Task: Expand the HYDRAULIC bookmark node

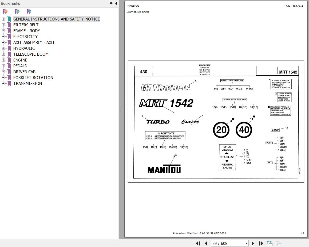Action: [3, 48]
